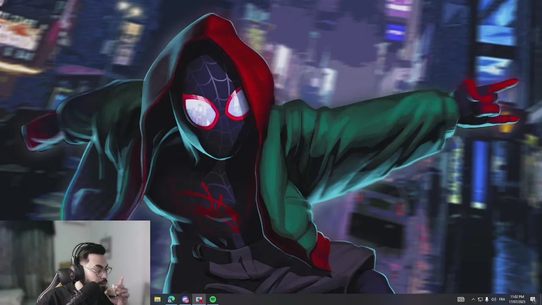Click the microphone tray icon
This screenshot has width=542, height=305.
pyautogui.click(x=487, y=299)
